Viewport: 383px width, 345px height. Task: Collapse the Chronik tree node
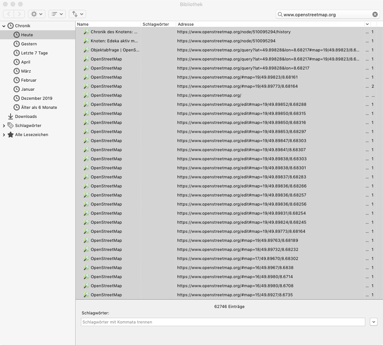click(4, 26)
